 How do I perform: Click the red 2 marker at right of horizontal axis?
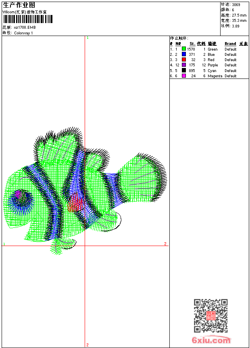165,244
